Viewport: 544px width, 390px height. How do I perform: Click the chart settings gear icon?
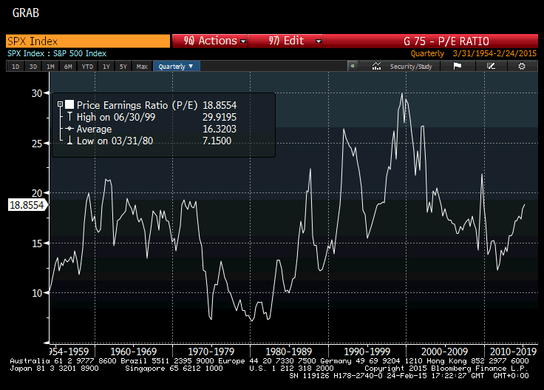[x=522, y=66]
